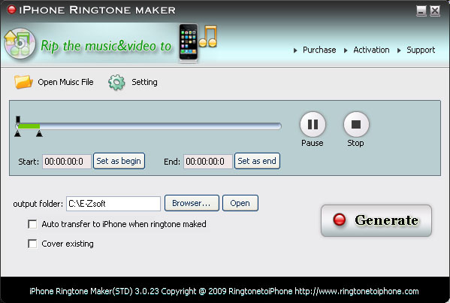Click the Set as begin button
Viewport: 450px width, 303px height.
(x=119, y=161)
